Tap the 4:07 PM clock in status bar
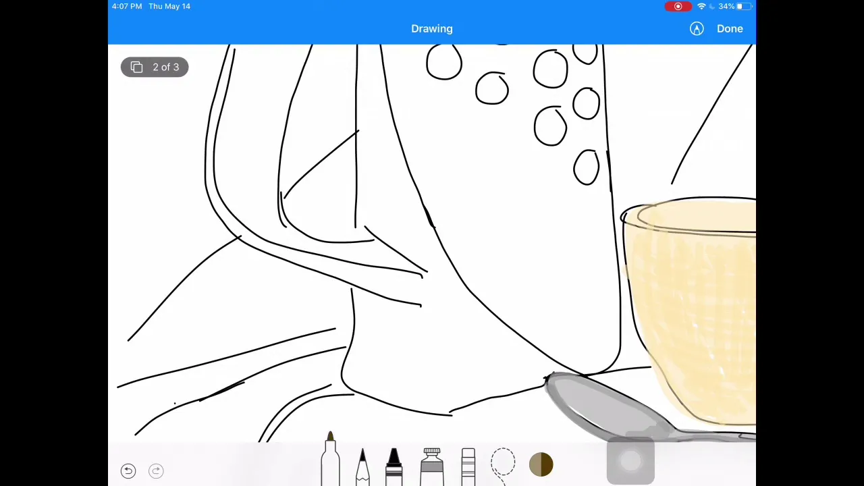This screenshot has width=864, height=486. [x=127, y=6]
